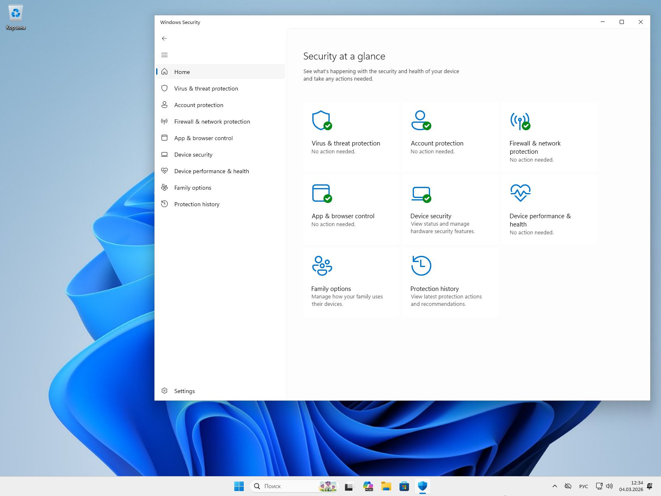Click the back arrow at the top

point(164,38)
